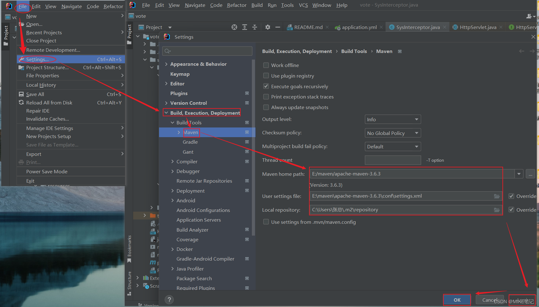Open Maven home path dropdown arrow

(x=519, y=174)
